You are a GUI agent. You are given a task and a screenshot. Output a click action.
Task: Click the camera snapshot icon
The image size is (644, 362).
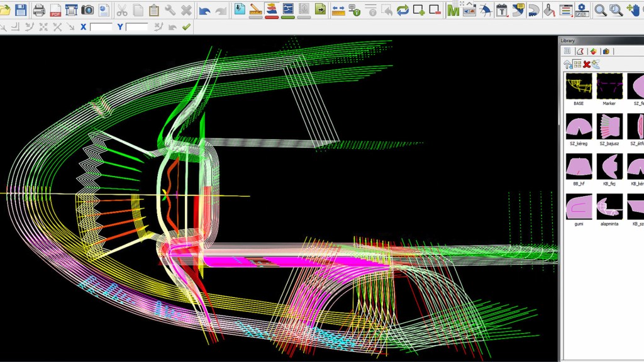pyautogui.click(x=87, y=10)
